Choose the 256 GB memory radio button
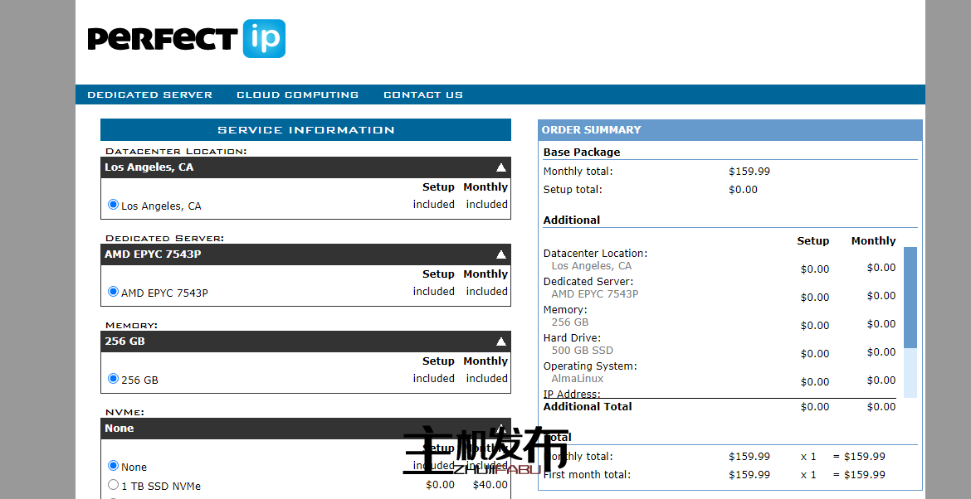The width and height of the screenshot is (971, 499). pos(114,379)
